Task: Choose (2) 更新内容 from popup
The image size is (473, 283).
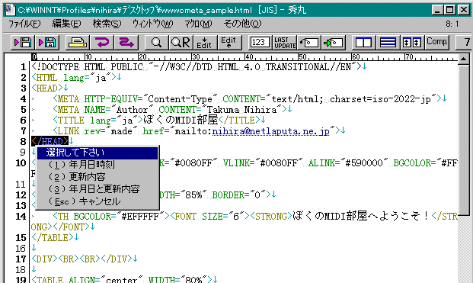Action: [97, 177]
